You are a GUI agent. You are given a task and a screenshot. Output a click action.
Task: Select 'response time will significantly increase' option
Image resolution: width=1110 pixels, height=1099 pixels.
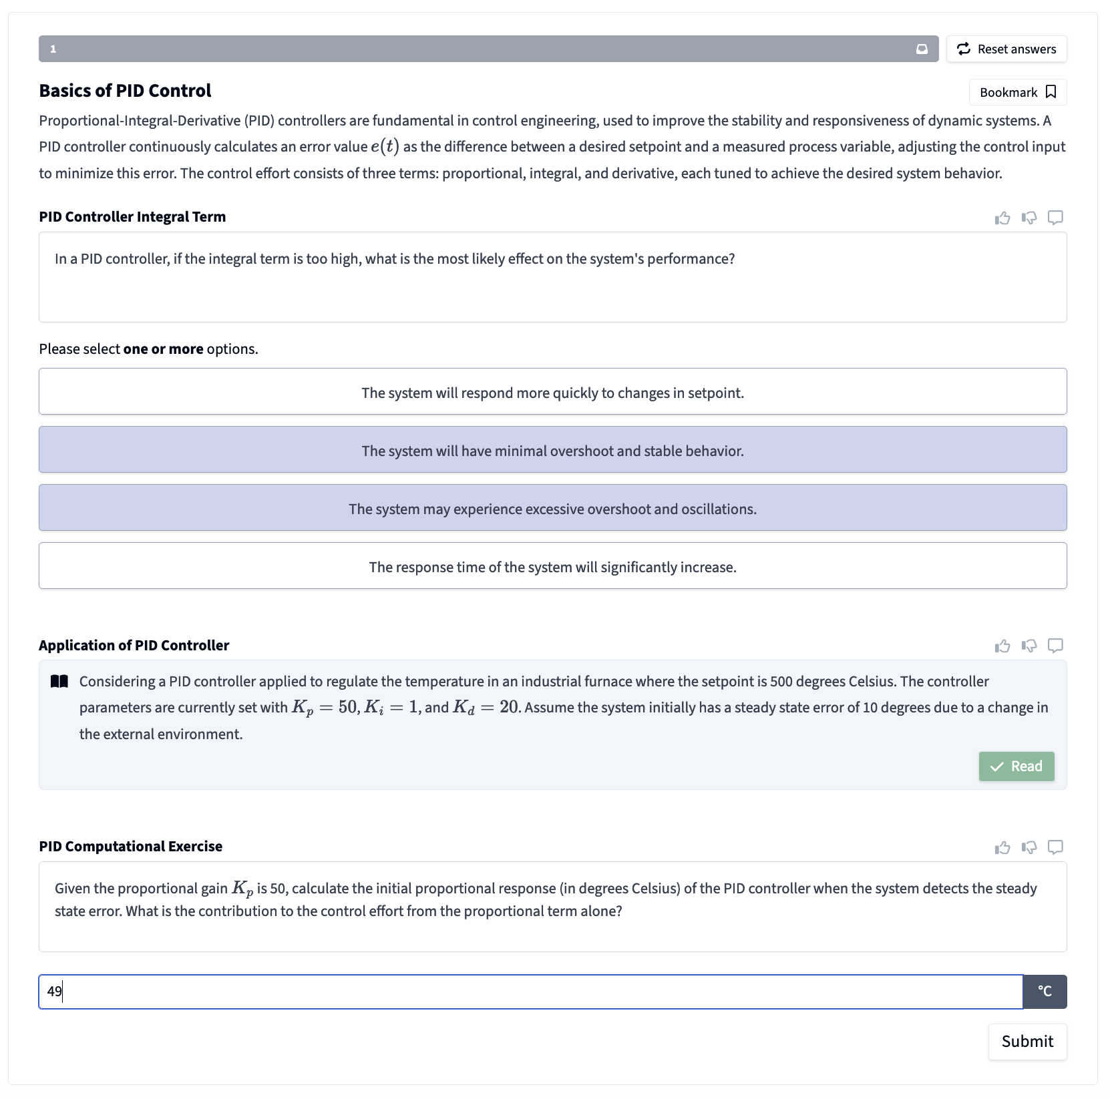552,566
